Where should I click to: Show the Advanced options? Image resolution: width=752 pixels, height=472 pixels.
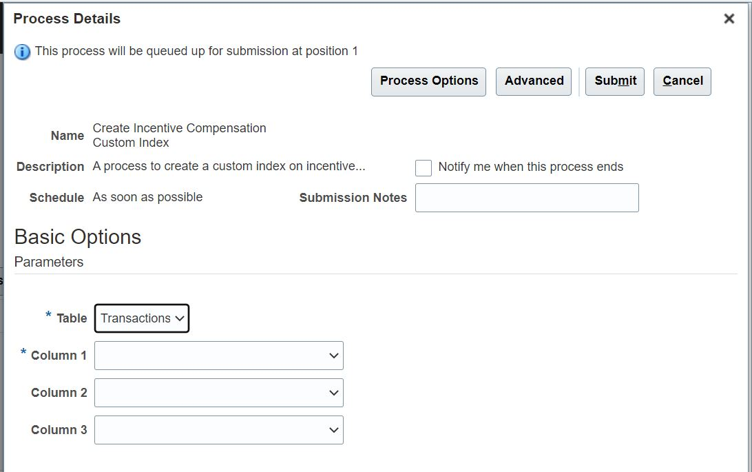pyautogui.click(x=534, y=81)
